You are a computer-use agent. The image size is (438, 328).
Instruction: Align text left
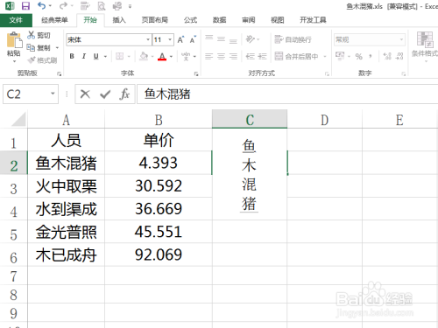(209, 56)
